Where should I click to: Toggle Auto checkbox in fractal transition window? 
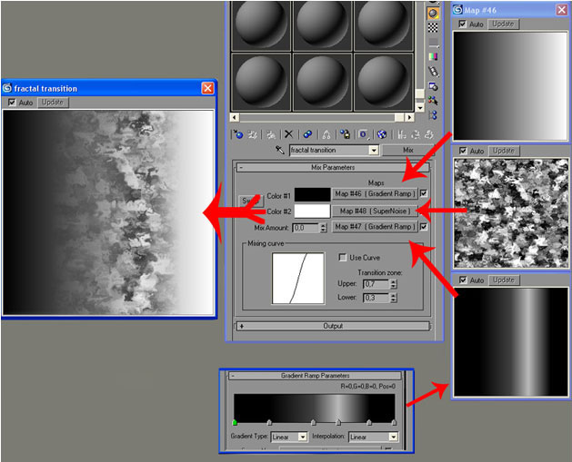[x=12, y=103]
